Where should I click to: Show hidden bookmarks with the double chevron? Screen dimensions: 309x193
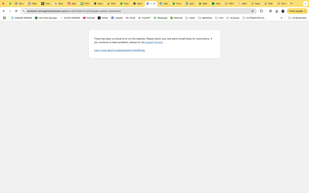282,18
